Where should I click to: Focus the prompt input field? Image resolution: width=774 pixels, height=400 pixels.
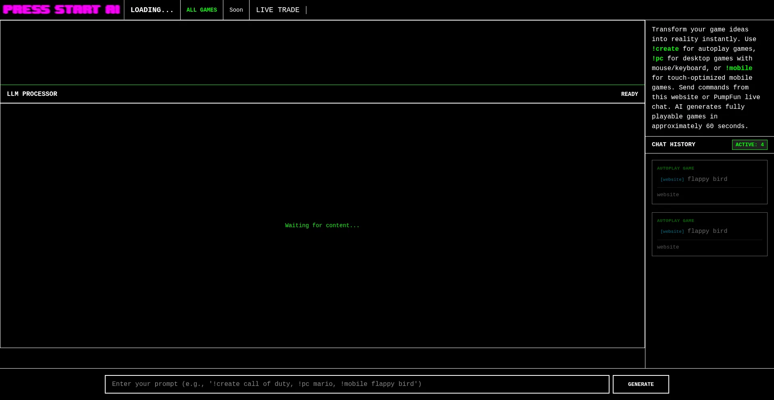coord(357,384)
